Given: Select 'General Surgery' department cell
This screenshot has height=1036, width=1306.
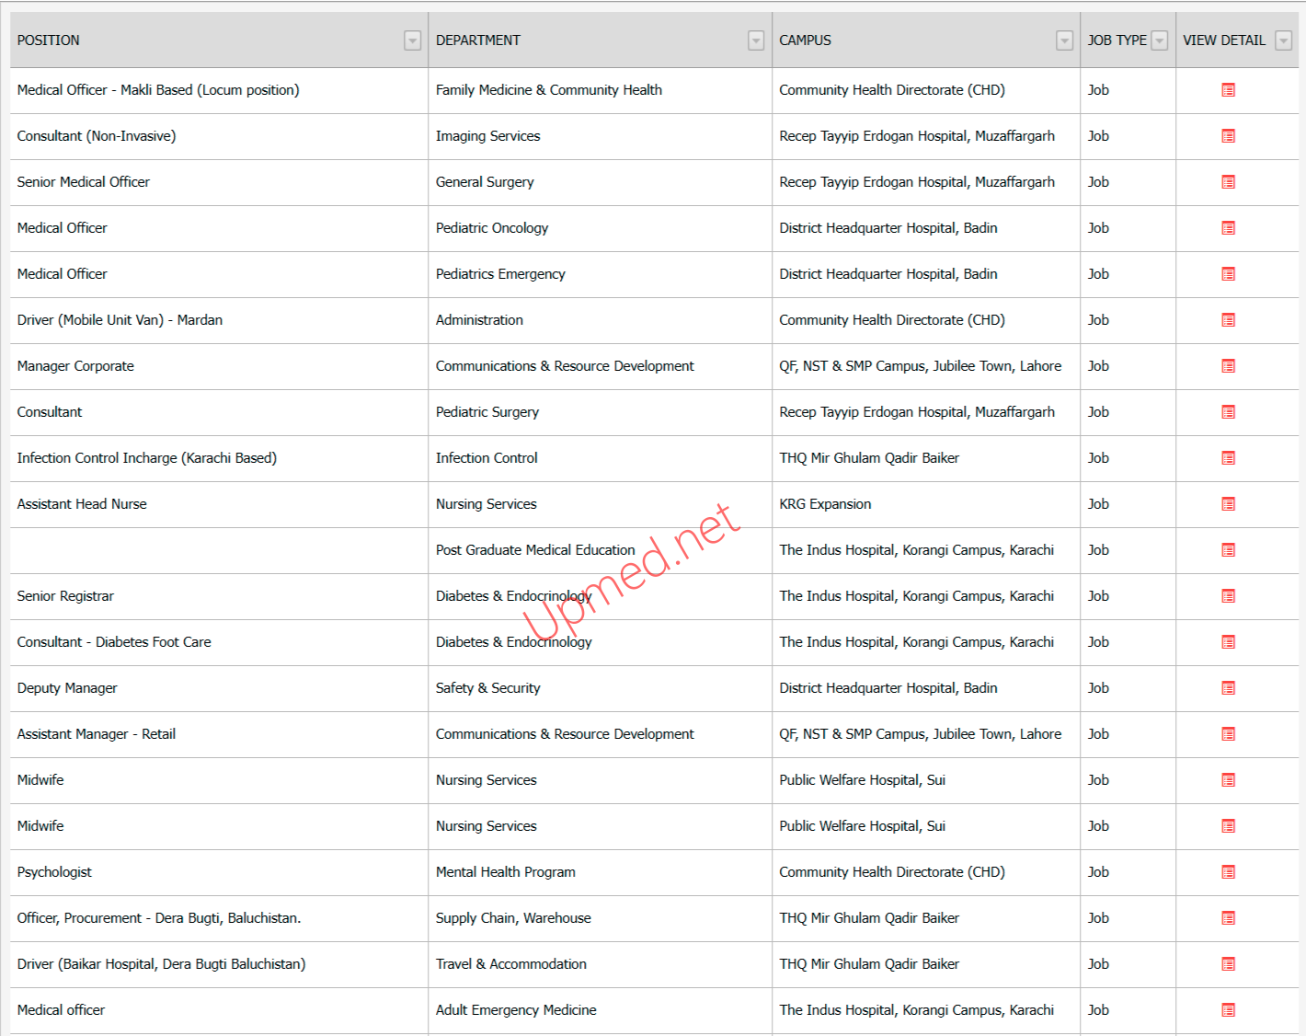Looking at the screenshot, I should [x=600, y=182].
